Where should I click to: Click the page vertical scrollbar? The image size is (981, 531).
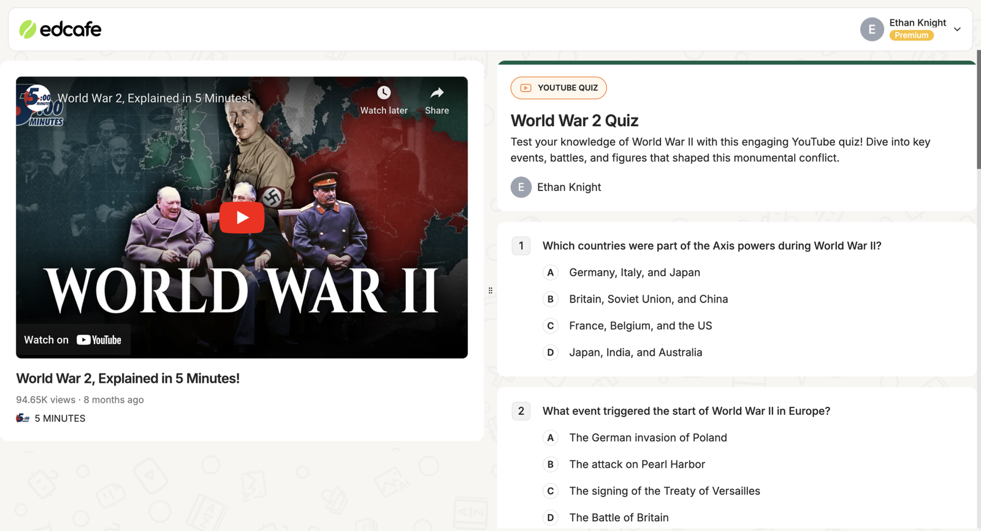(978, 110)
